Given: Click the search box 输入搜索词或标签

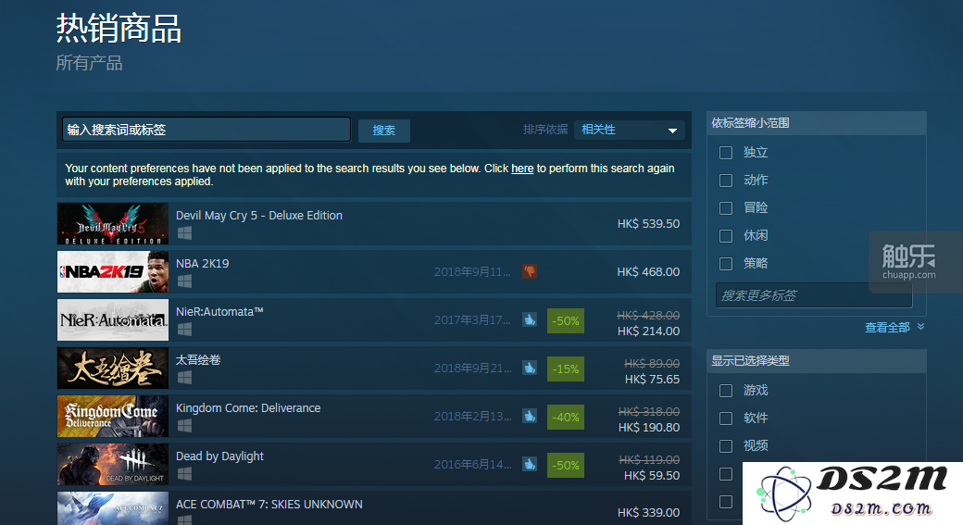Looking at the screenshot, I should click(206, 130).
